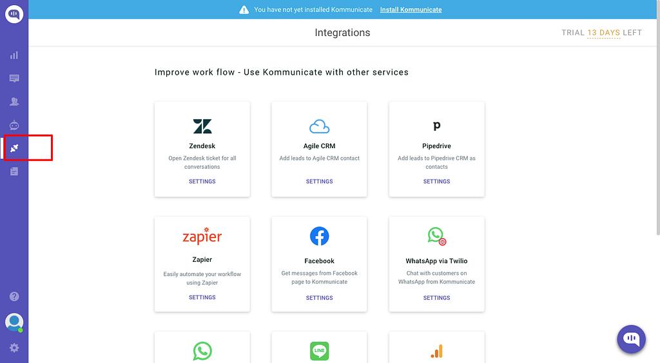Open the help question mark icon
Viewport: 660px width, 363px height.
14,297
